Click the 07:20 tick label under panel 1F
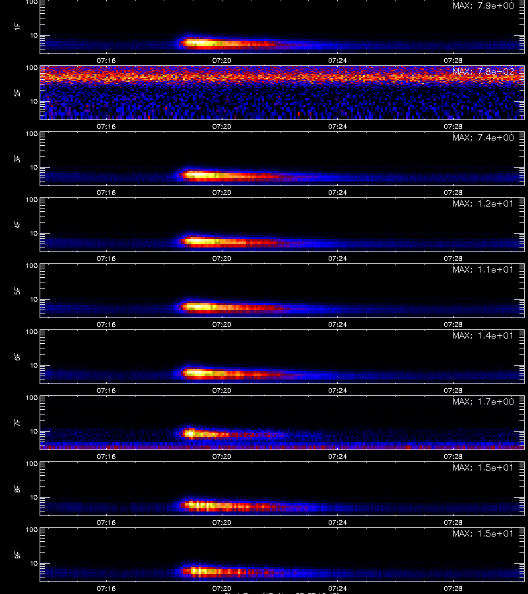The height and width of the screenshot is (594, 528). pyautogui.click(x=222, y=60)
